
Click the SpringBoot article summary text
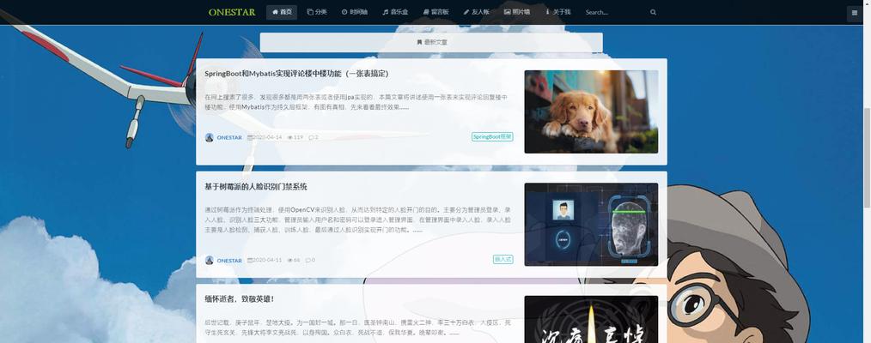356,102
